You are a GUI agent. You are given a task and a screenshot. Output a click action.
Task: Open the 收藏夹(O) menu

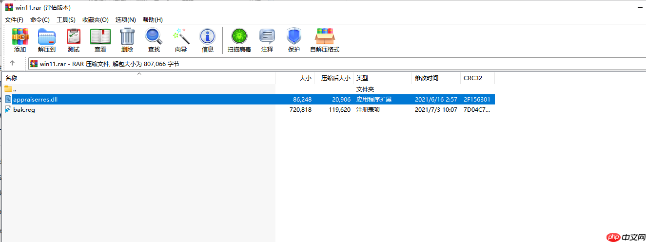click(x=96, y=19)
